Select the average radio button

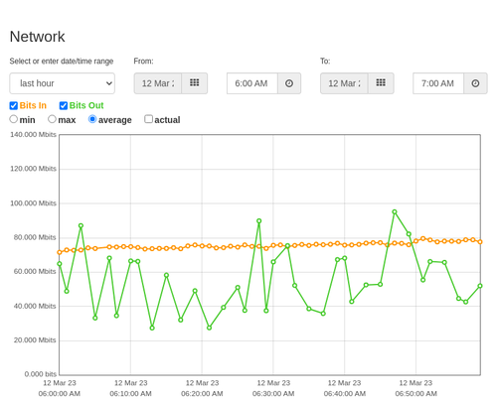click(92, 119)
